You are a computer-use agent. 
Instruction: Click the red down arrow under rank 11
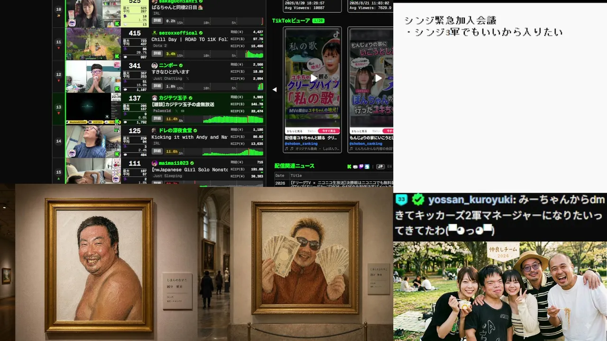(x=59, y=47)
